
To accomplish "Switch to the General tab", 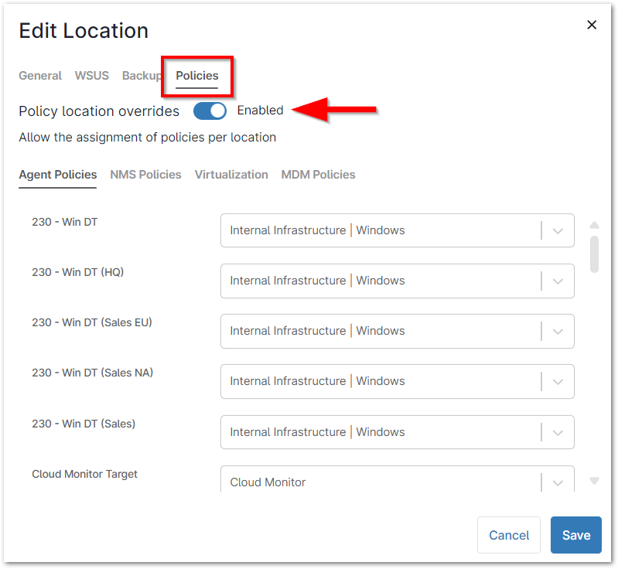I will (x=40, y=76).
